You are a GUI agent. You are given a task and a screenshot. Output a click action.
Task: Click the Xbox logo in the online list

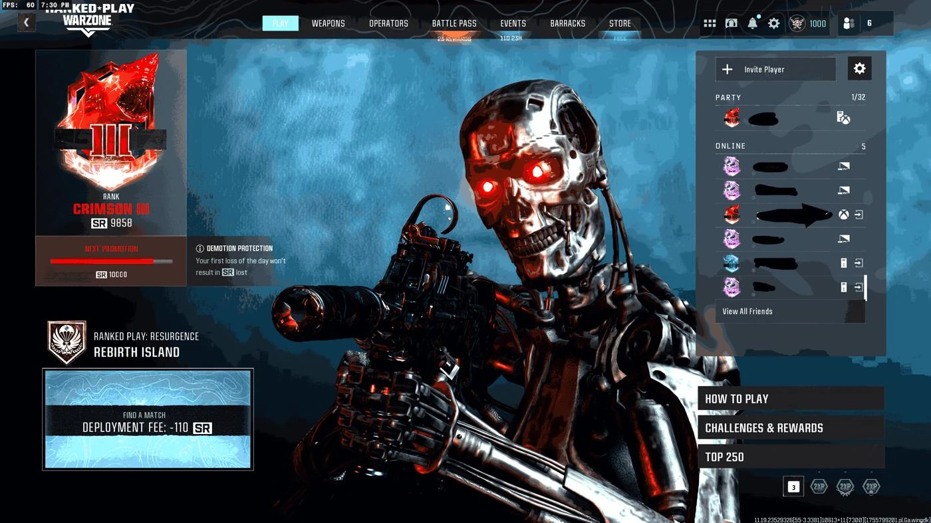point(843,215)
